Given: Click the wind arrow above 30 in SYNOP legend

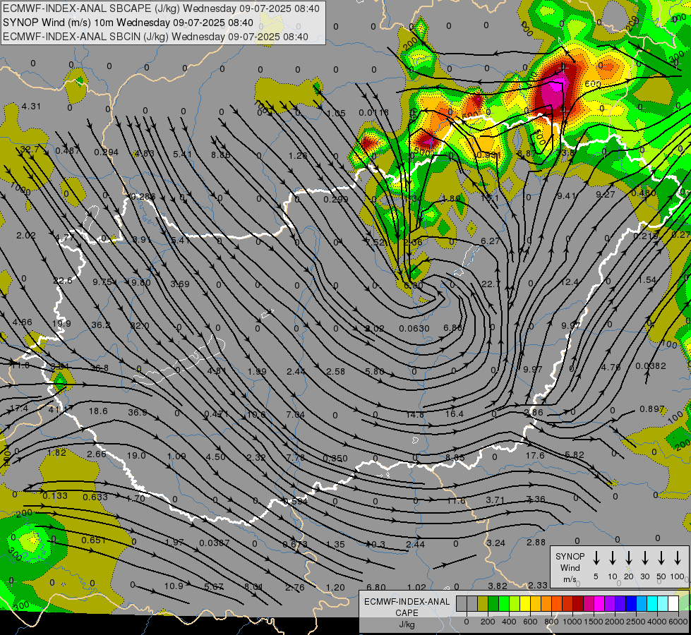Looking at the screenshot, I should [x=644, y=558].
